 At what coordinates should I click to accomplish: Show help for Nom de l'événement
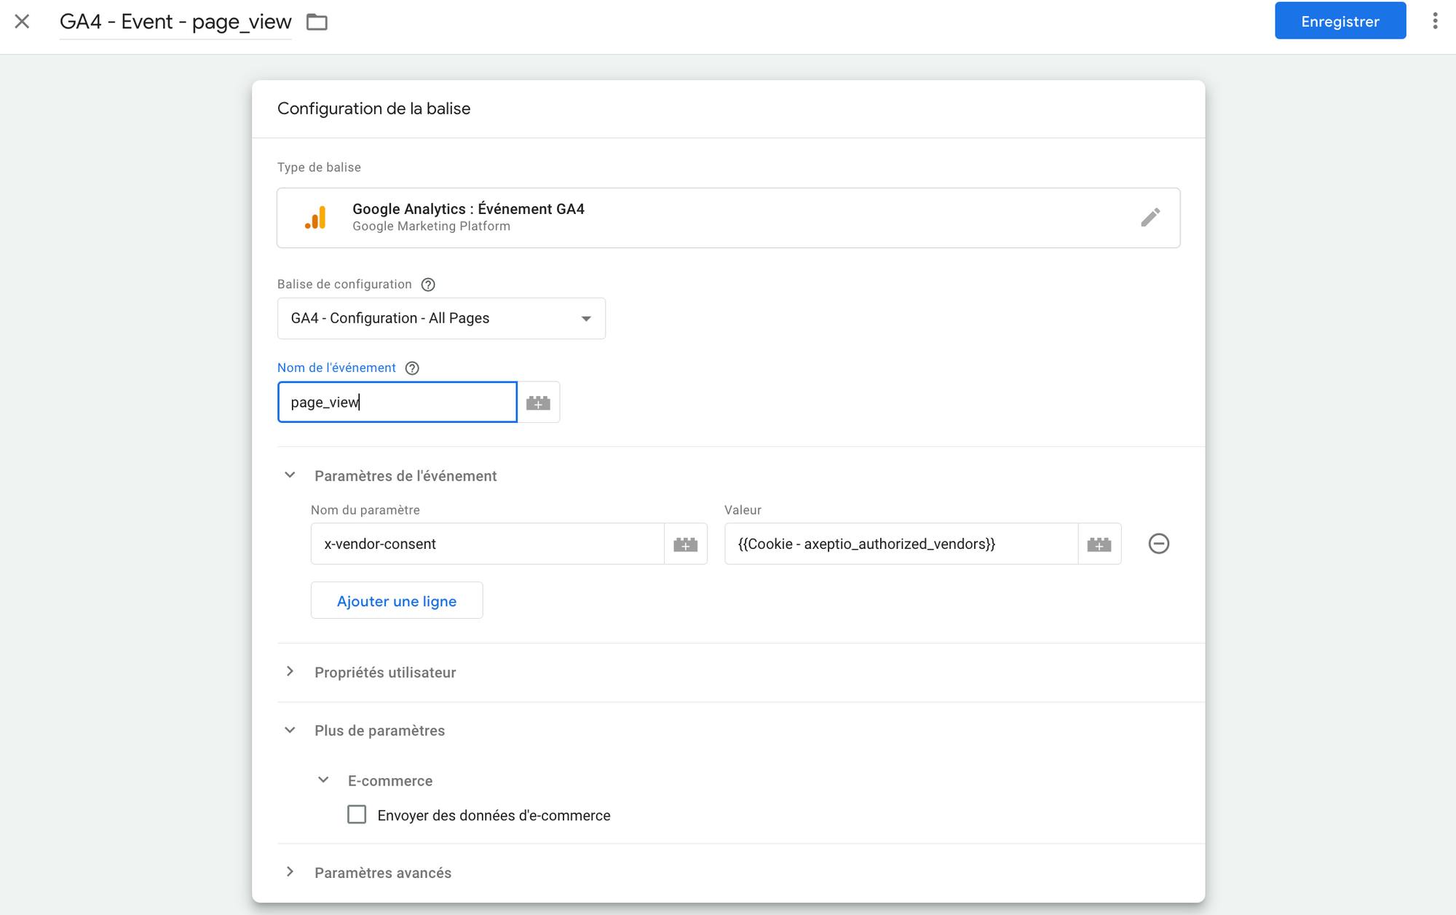412,368
